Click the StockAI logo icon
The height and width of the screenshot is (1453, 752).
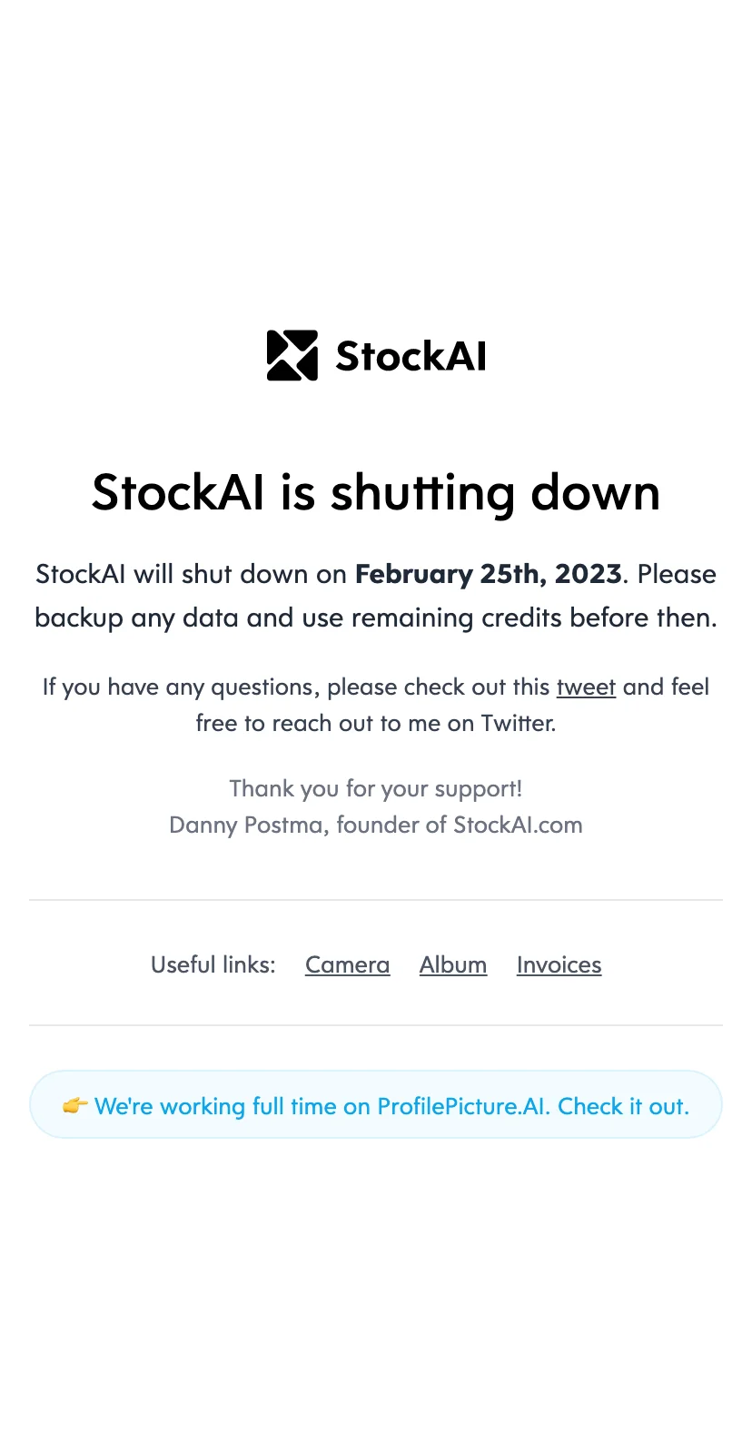[x=292, y=355]
